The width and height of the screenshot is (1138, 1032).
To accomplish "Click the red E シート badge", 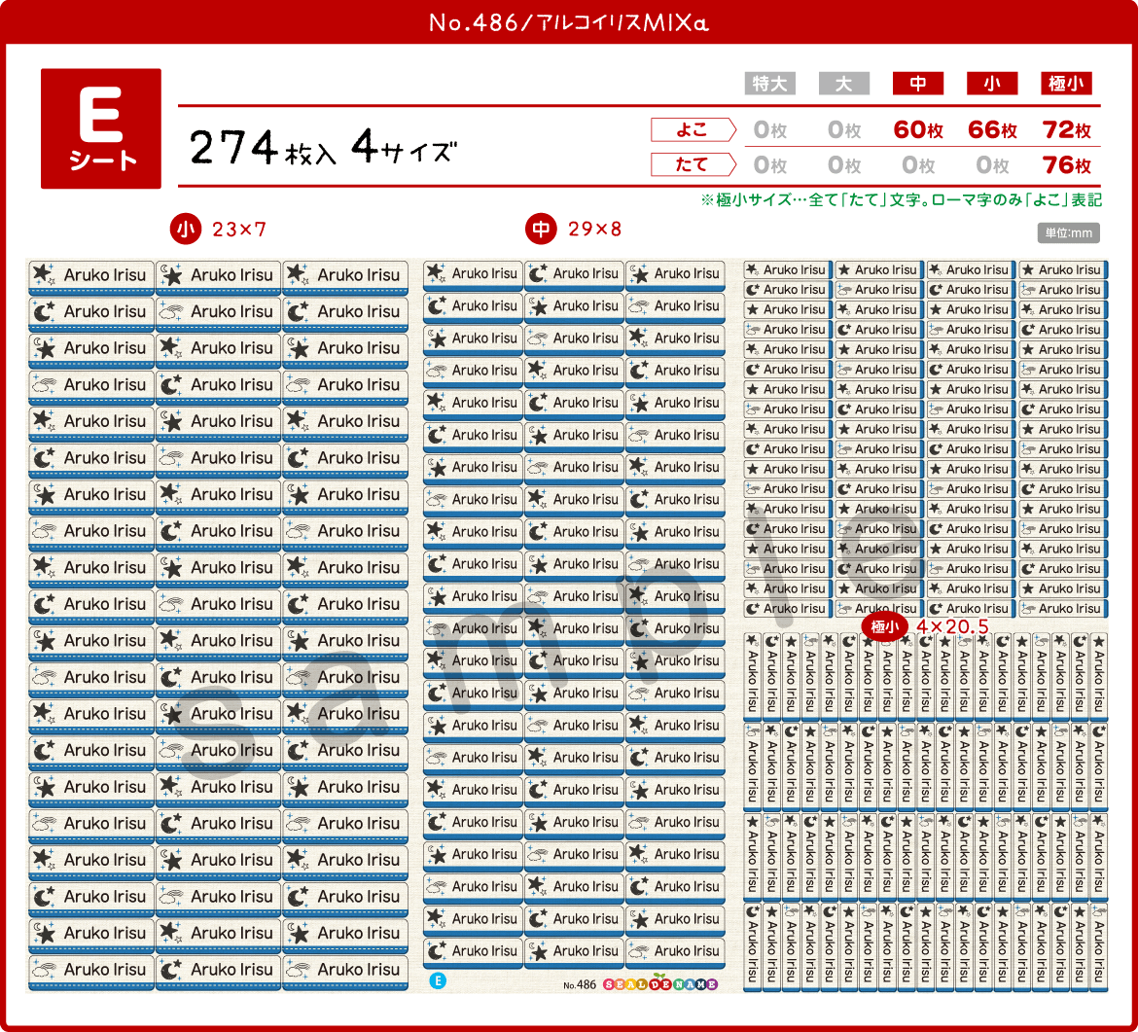I will coord(101,128).
